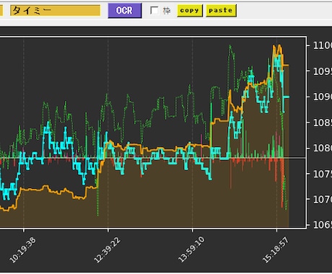Viewport: 332px width, 274px height.
Task: Click the 12:39:22 time axis label
Action: 107,249
